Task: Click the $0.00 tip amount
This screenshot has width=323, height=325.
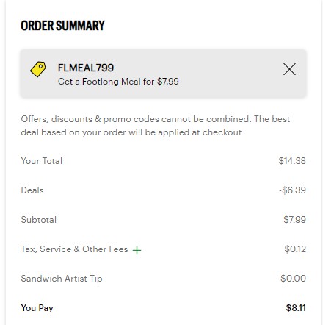Action: [x=293, y=279]
